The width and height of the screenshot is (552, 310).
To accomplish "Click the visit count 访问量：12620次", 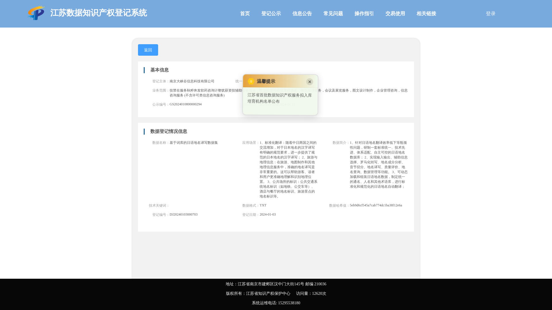I will point(311,293).
